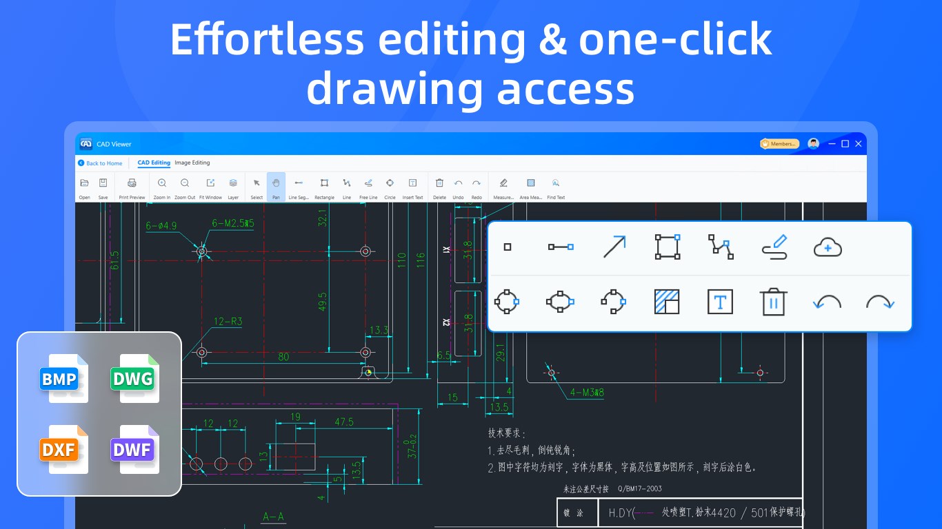Viewport: 942px width, 529px height.
Task: Click the redo arrow in the floating panel
Action: (x=880, y=302)
